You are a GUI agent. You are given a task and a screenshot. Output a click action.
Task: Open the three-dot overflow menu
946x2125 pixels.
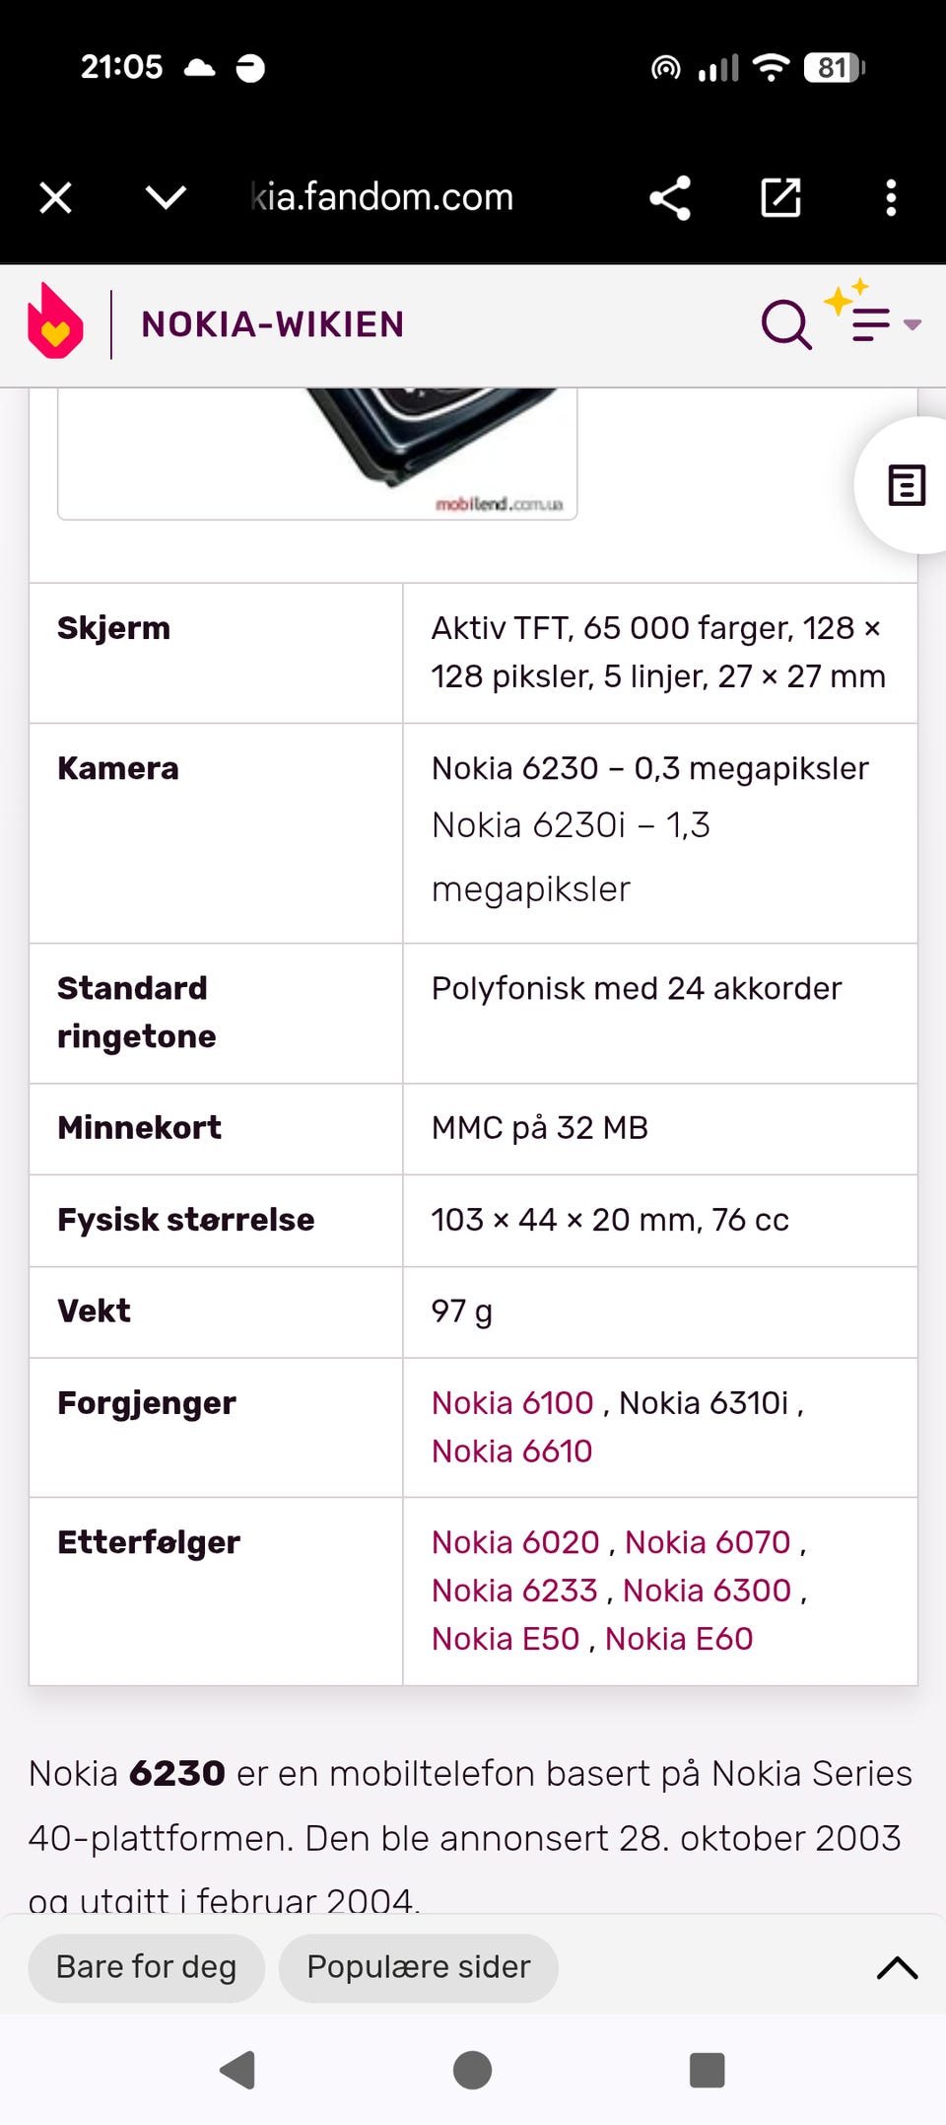click(x=891, y=197)
